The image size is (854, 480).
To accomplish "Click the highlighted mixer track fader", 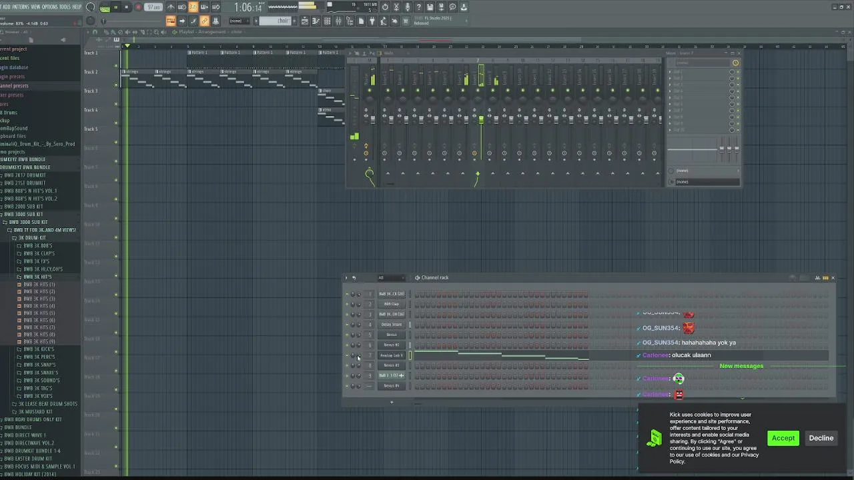I will [x=480, y=119].
